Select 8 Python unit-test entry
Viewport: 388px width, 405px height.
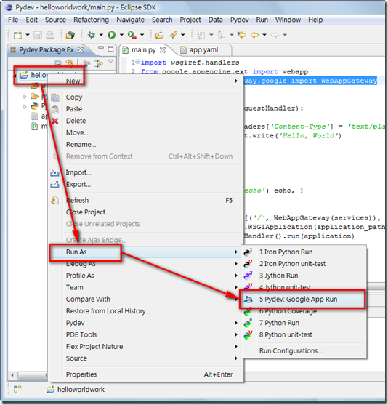[286, 334]
